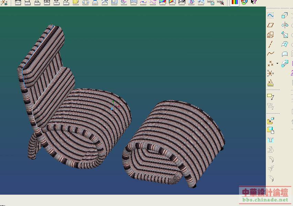Click the greyed-out curved Rib tool
The height and width of the screenshot is (206, 293).
(x=271, y=160)
